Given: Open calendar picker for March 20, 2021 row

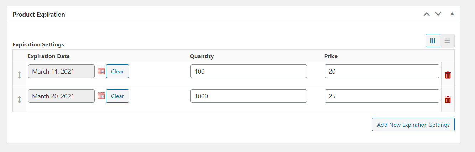Looking at the screenshot, I should (101, 96).
